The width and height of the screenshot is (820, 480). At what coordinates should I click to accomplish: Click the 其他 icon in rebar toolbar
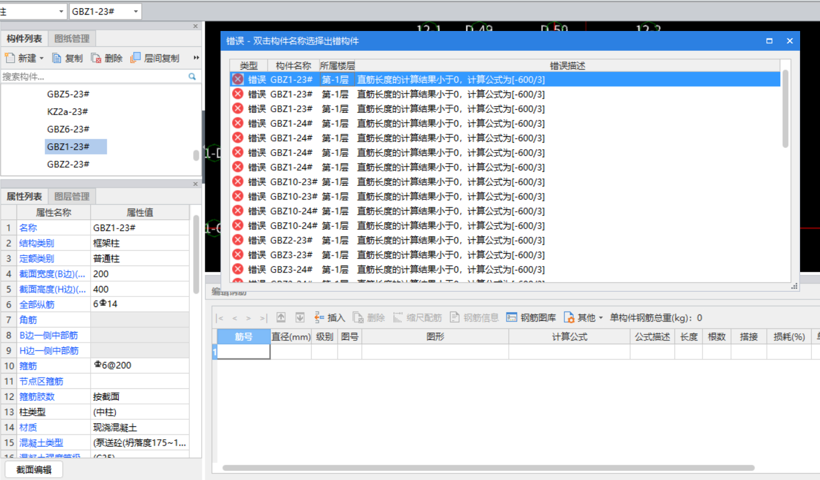pyautogui.click(x=569, y=317)
